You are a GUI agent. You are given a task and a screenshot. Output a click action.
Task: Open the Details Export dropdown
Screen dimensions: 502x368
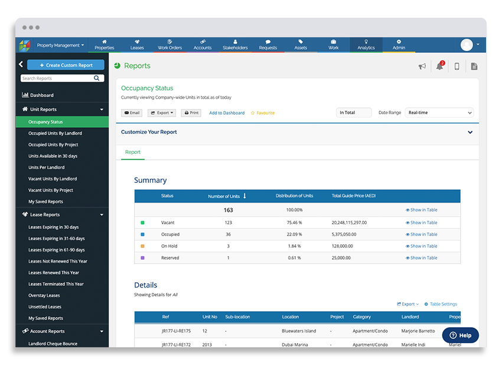(x=408, y=304)
